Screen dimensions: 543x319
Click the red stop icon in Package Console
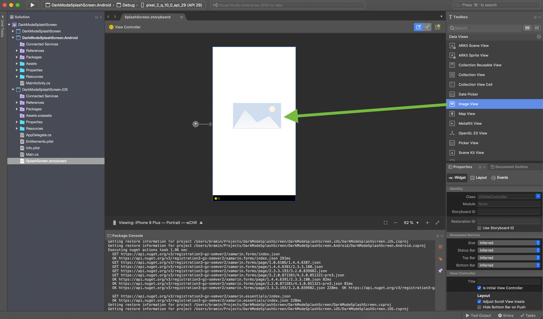[440, 247]
